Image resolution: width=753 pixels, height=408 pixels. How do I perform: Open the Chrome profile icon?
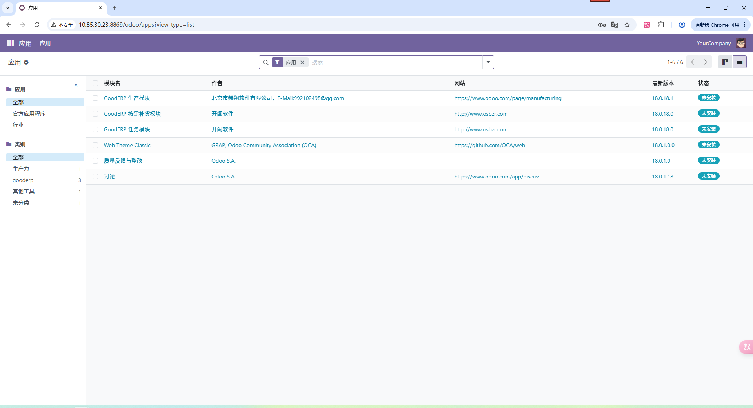682,25
